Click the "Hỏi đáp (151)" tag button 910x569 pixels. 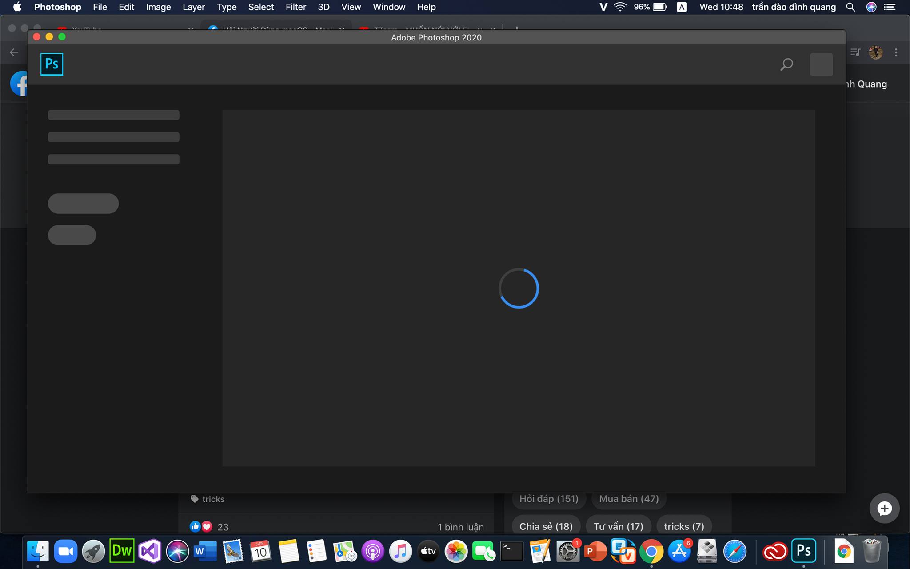549,498
